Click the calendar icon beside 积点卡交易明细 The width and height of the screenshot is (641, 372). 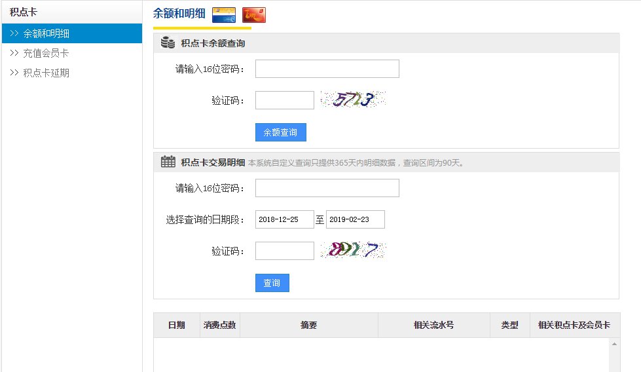tap(168, 162)
